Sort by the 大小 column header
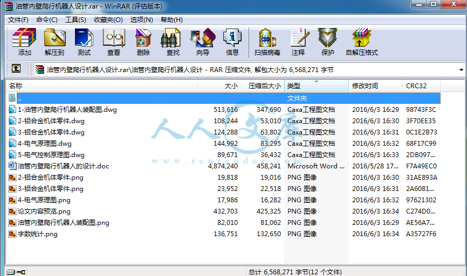The height and width of the screenshot is (276, 467). [219, 86]
